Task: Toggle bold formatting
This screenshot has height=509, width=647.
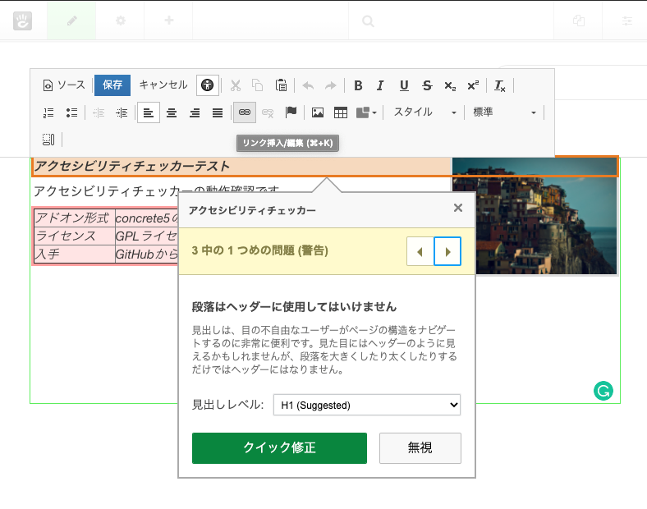Action: (358, 85)
